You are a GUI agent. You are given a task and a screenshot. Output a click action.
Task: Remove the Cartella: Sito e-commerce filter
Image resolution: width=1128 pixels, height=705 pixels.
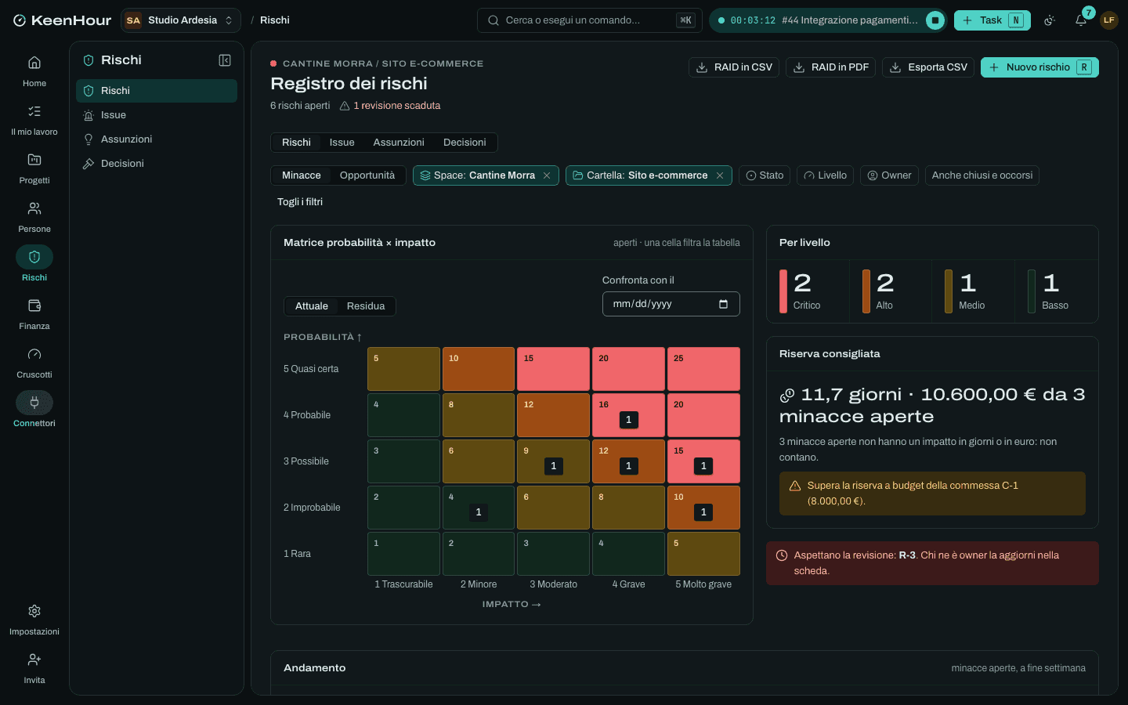(x=720, y=175)
